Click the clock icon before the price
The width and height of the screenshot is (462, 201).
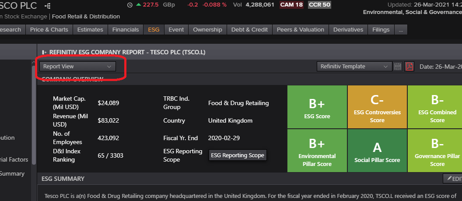coord(129,5)
